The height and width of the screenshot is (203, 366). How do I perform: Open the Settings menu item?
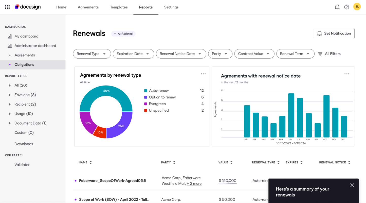(171, 7)
